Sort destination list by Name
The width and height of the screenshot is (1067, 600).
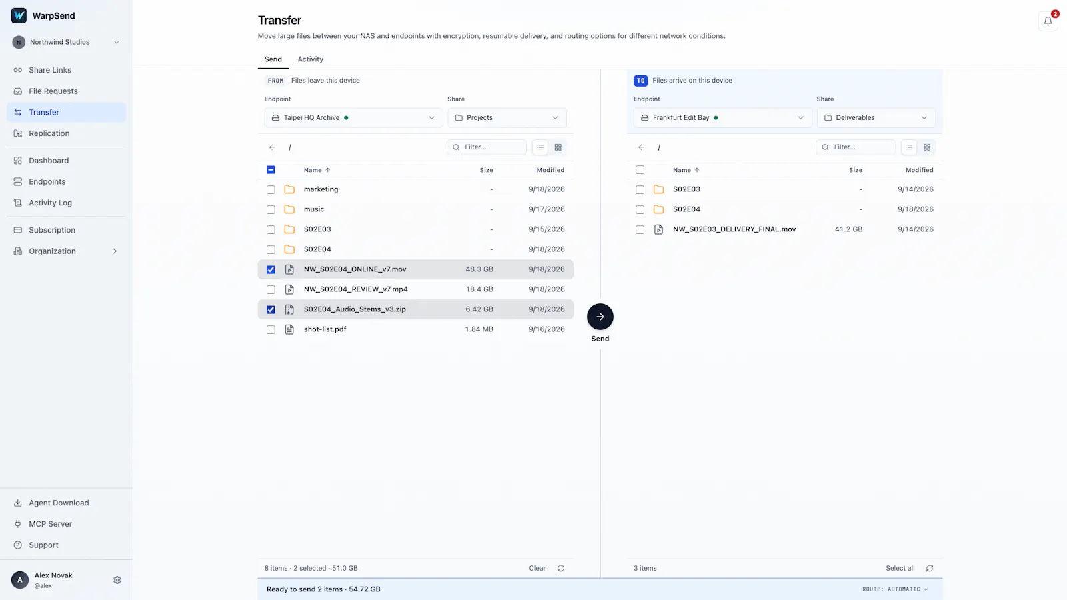686,170
